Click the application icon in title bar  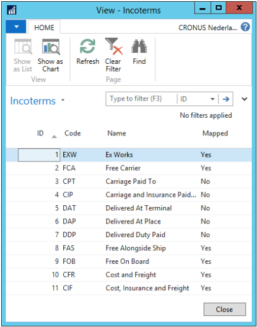tap(11, 10)
